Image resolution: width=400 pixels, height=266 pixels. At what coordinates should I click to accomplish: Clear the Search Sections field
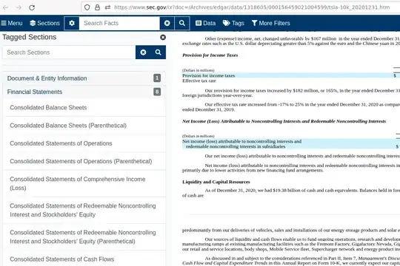(143, 52)
